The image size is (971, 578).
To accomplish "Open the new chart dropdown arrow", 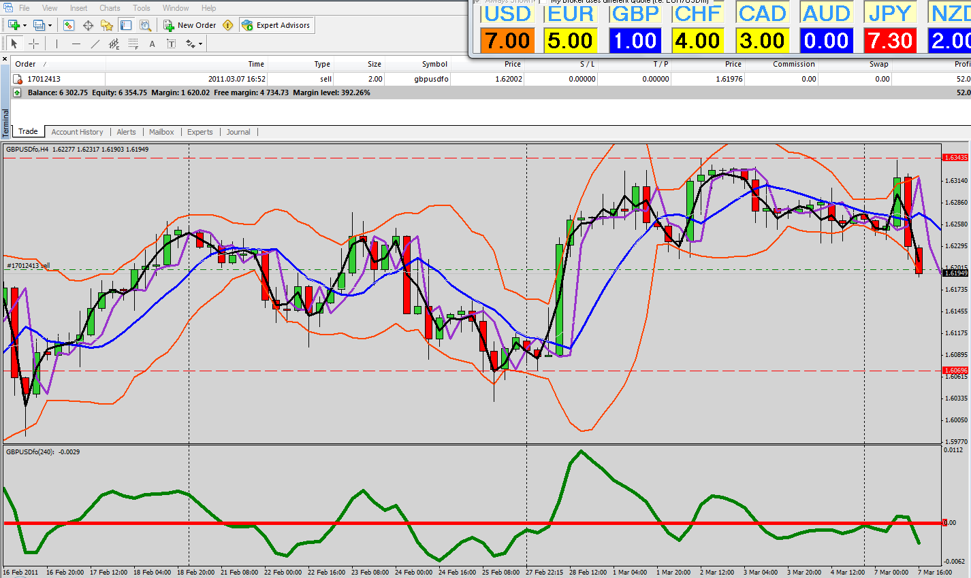I will [25, 26].
